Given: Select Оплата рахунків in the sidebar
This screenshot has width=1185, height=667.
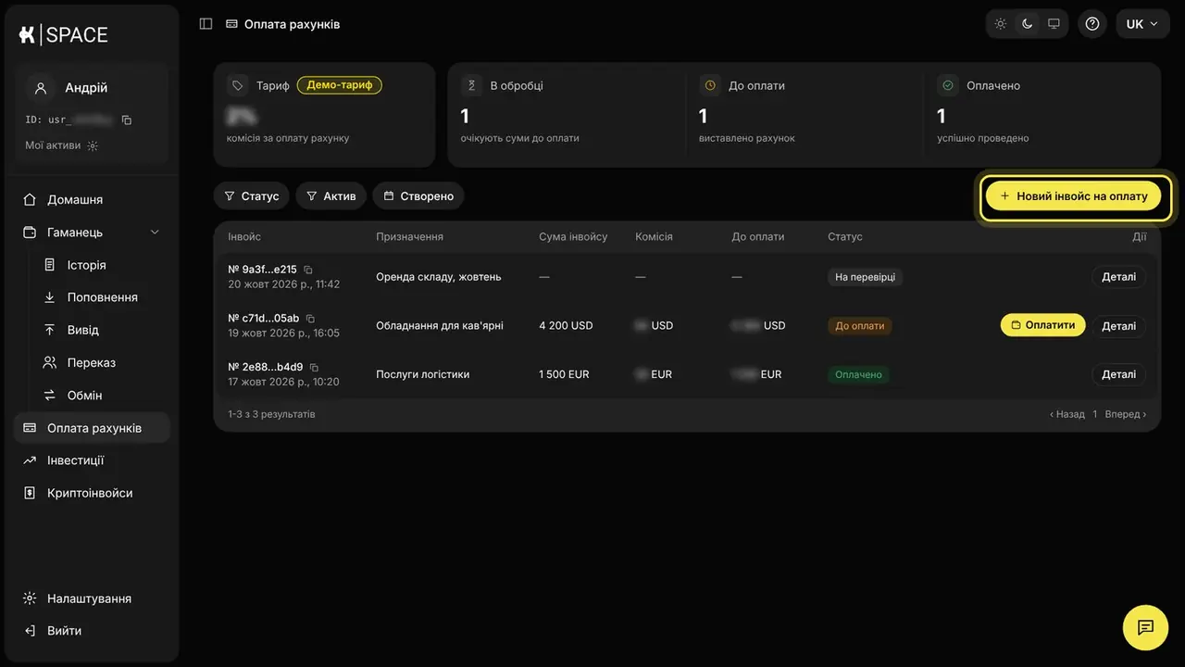Looking at the screenshot, I should click(92, 428).
